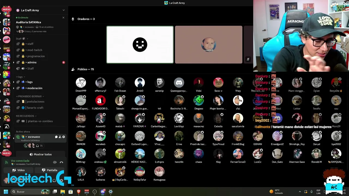Open FUNDADOR D... audience avatar

[x=101, y=100]
